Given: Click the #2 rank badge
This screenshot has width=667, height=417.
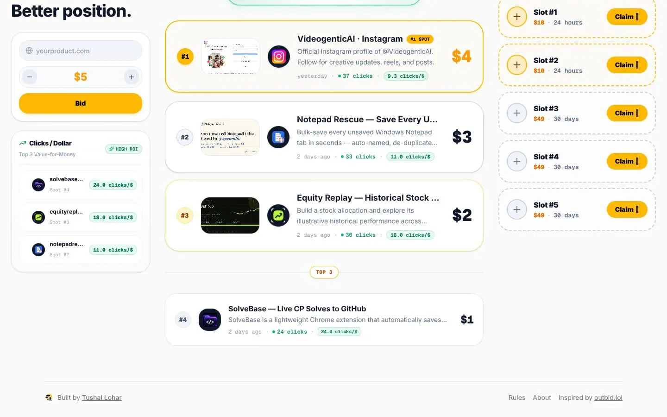Looking at the screenshot, I should click(x=185, y=137).
